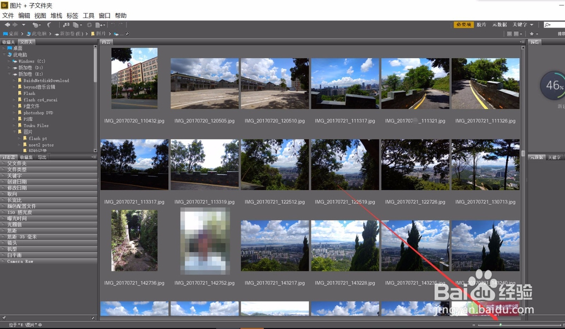This screenshot has height=329, width=565.
Task: Select thumbnail IMG_20170721_143217.jpg
Action: [x=275, y=245]
